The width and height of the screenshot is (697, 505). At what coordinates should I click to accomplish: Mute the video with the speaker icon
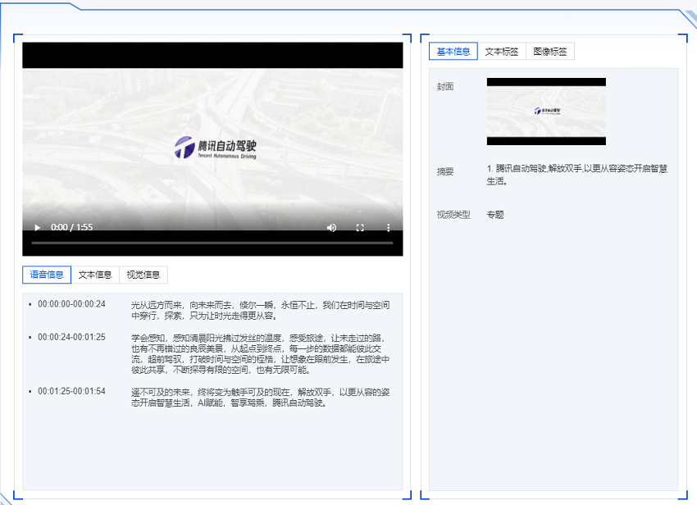(331, 228)
